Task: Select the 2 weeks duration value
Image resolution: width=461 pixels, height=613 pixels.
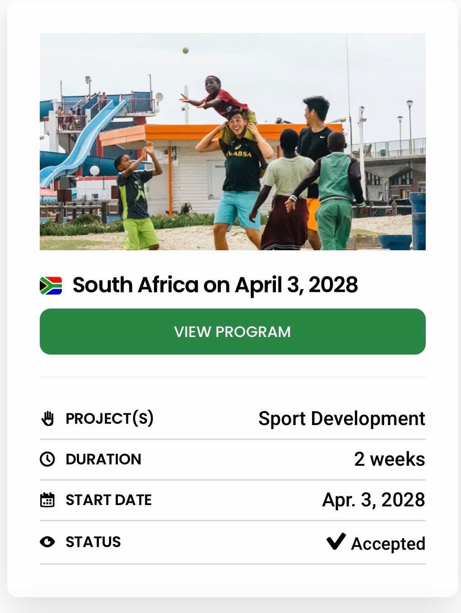Action: coord(389,459)
